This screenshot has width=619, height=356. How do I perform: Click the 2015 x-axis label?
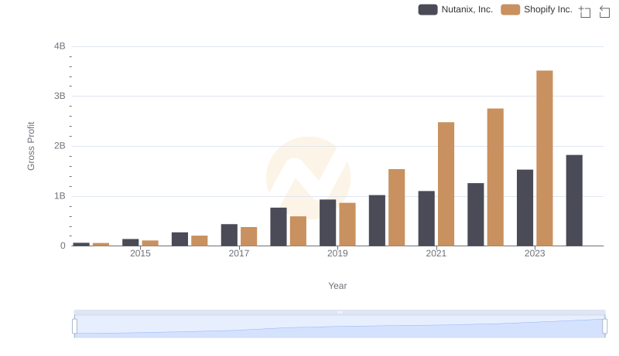140,253
